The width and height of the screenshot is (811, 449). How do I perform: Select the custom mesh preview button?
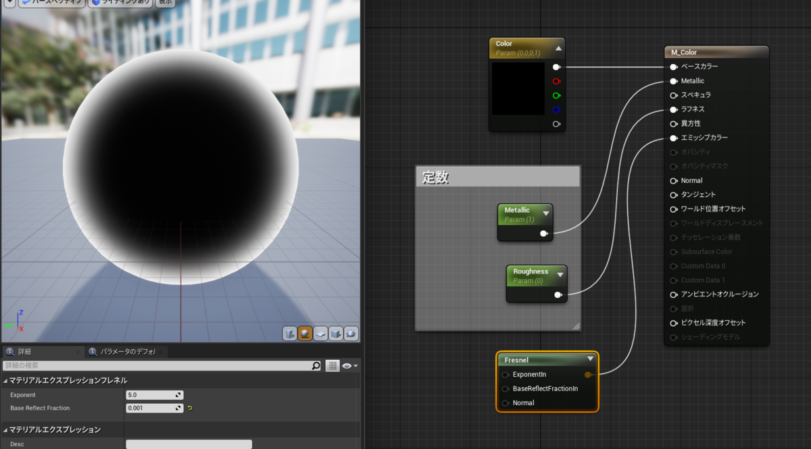(351, 334)
